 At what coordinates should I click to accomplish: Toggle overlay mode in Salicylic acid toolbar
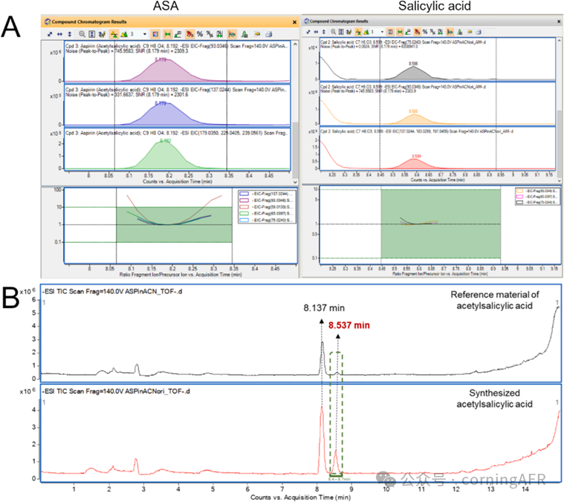[358, 32]
